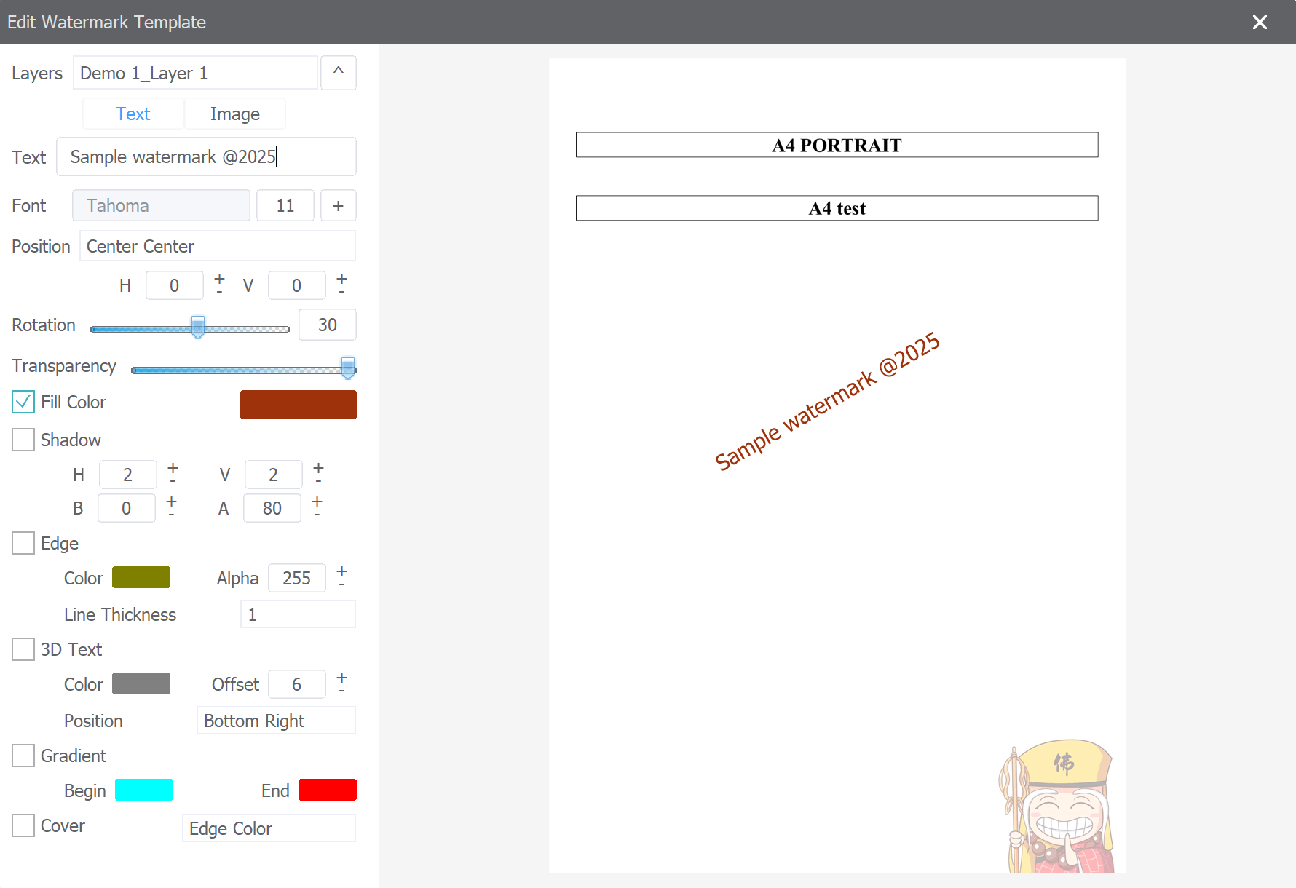Enable the Gradient checkbox
The height and width of the screenshot is (888, 1296).
(23, 756)
